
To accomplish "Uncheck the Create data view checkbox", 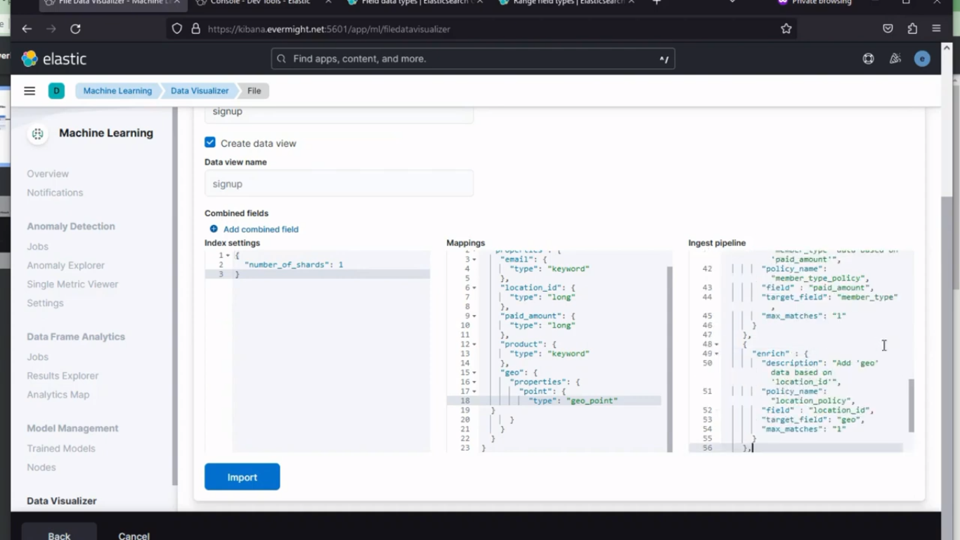I will (x=210, y=143).
